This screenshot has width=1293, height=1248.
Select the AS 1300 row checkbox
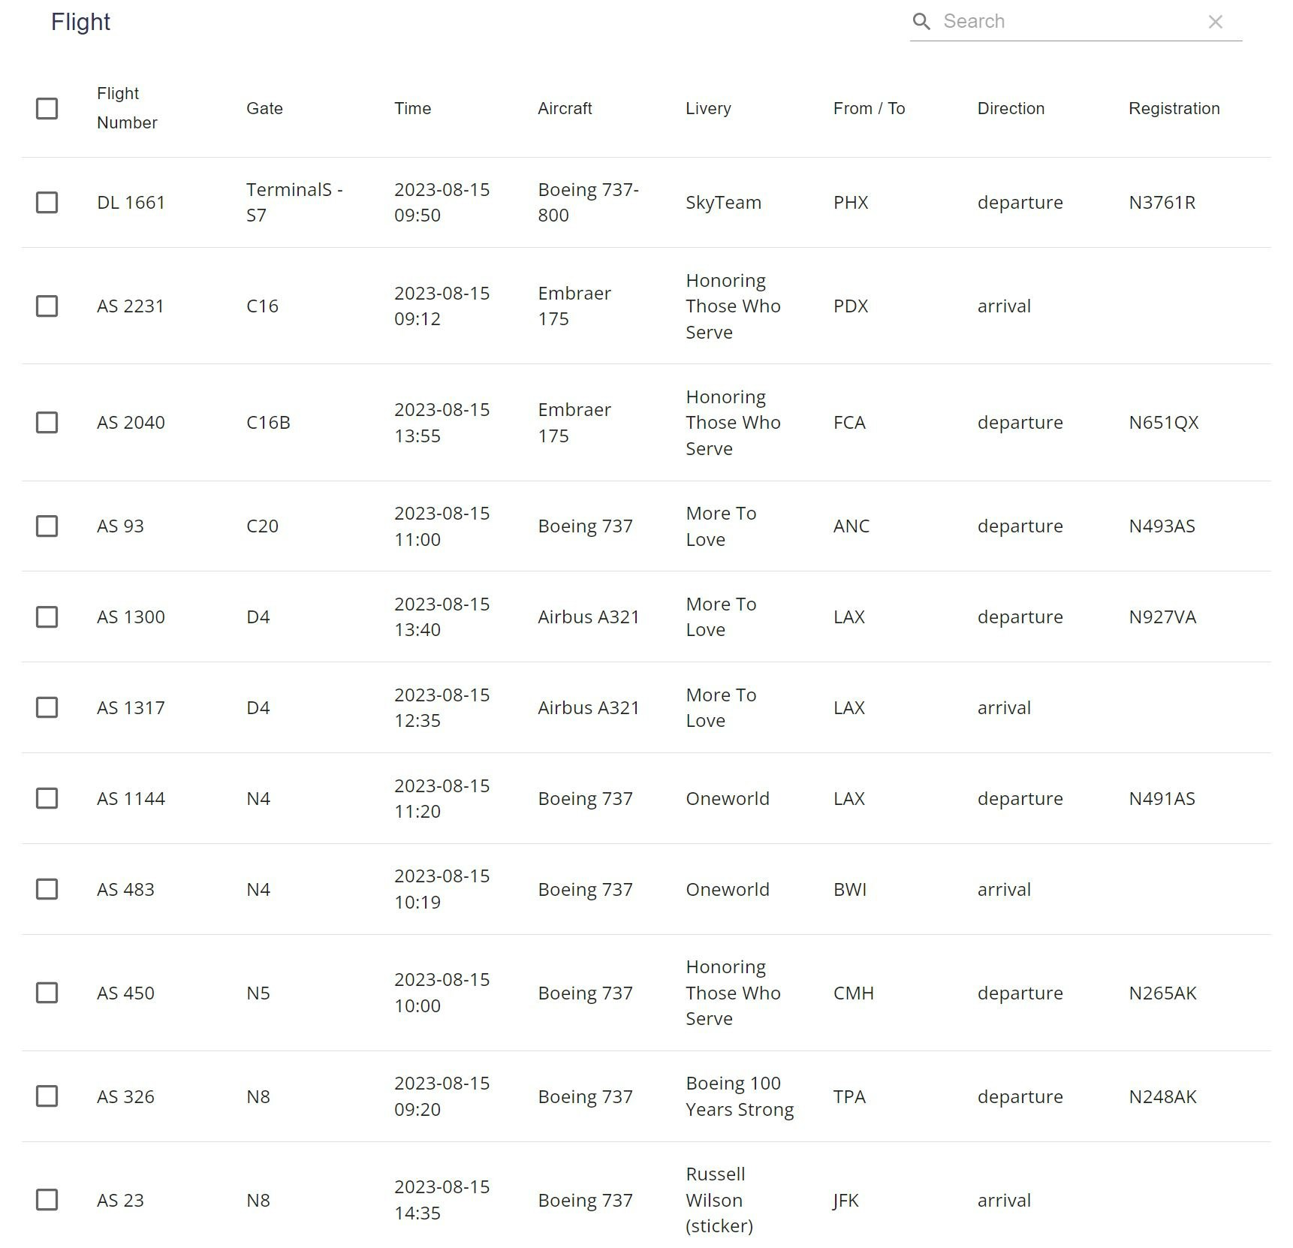[x=47, y=617]
